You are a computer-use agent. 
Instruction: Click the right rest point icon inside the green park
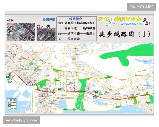(x=45, y=87)
